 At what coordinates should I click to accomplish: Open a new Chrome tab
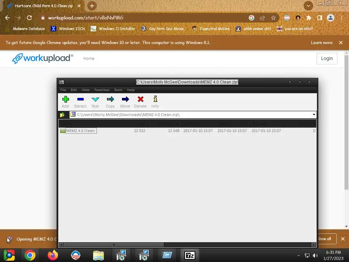[x=92, y=6]
